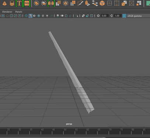
Task: Select the polygon pyramid primitive icon
Action: (4, 3)
